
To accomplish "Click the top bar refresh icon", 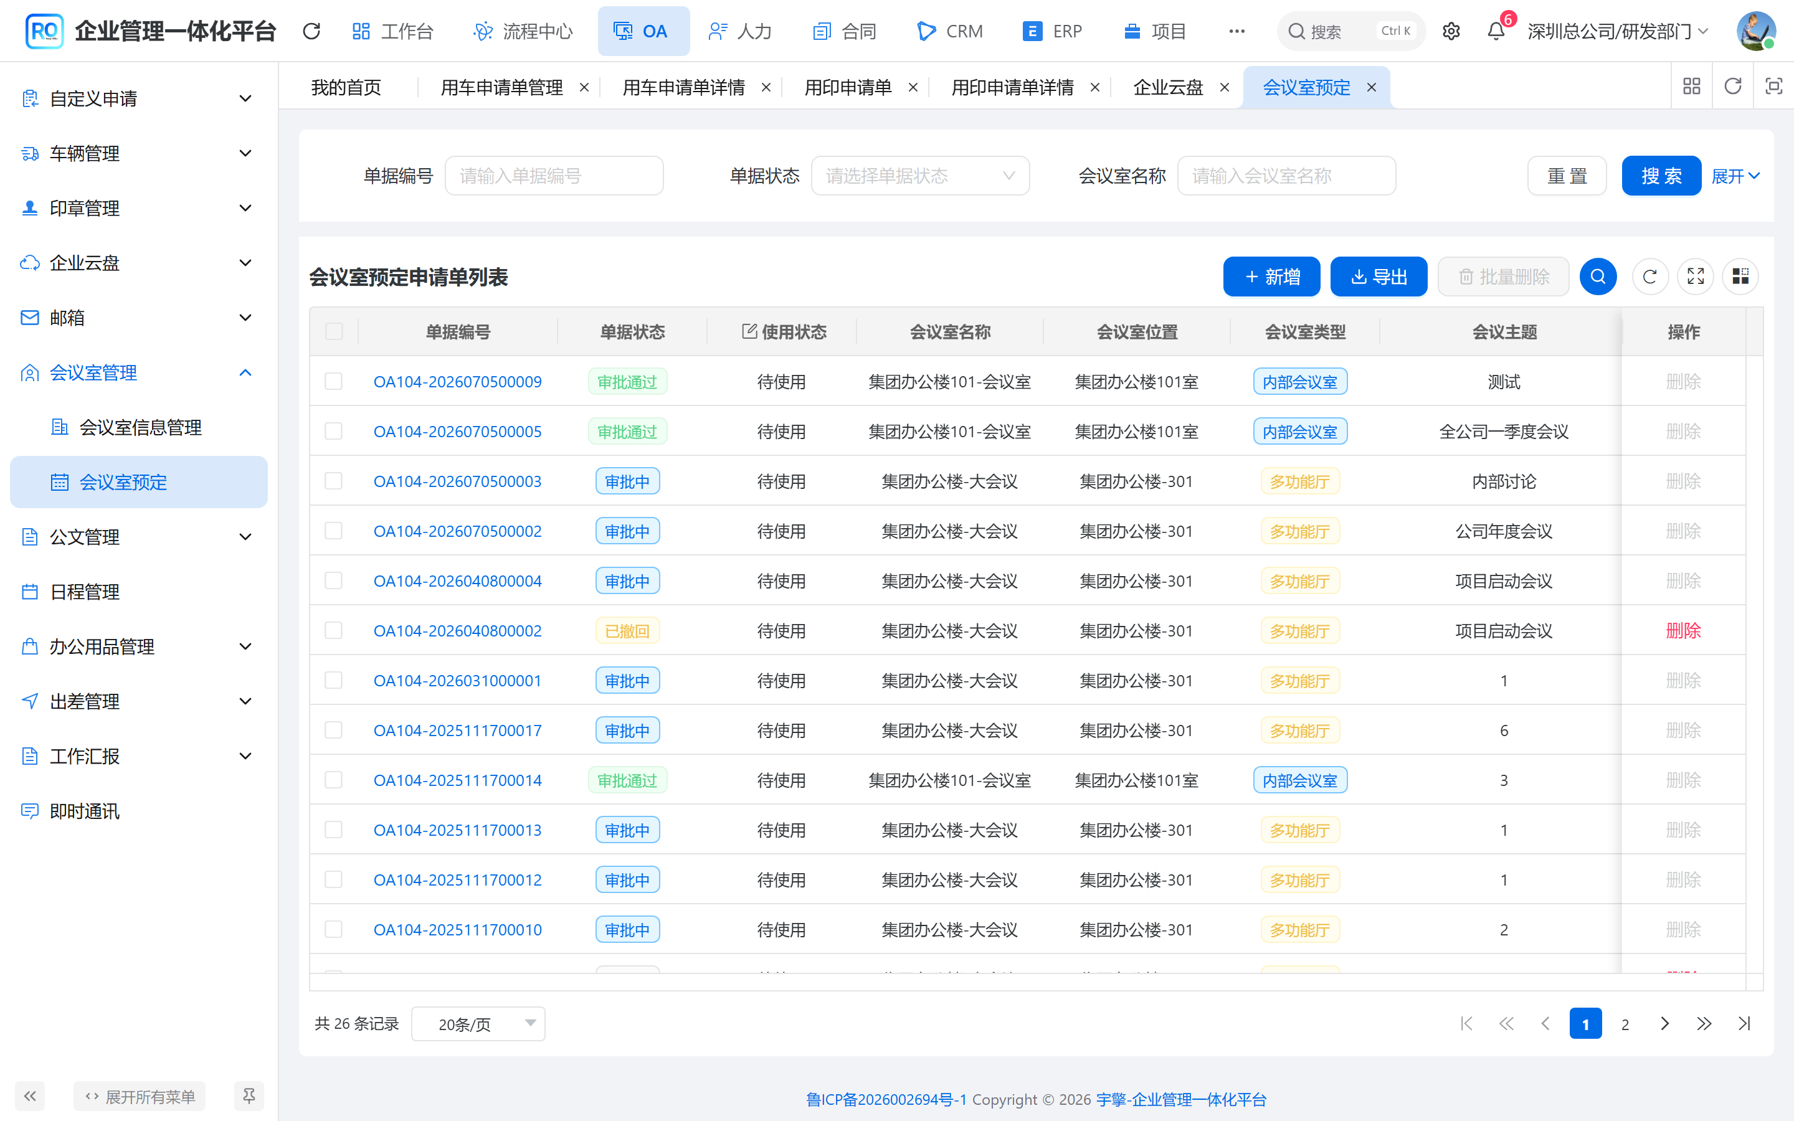I will click(311, 31).
